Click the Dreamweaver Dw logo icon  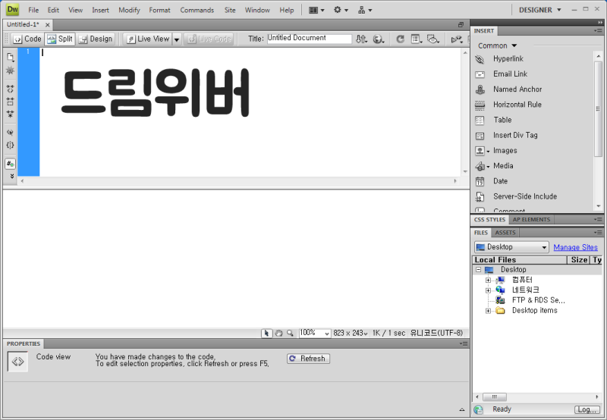tap(12, 10)
